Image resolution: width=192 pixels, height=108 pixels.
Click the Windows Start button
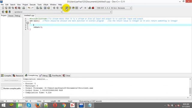(3, 105)
